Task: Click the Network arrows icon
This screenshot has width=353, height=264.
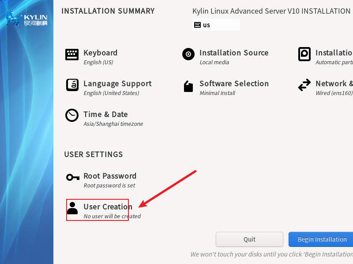Action: point(304,85)
